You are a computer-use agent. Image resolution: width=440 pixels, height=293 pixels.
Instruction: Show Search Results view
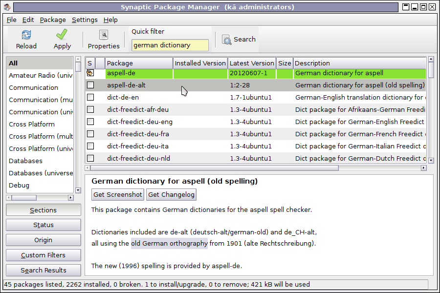[x=43, y=270]
